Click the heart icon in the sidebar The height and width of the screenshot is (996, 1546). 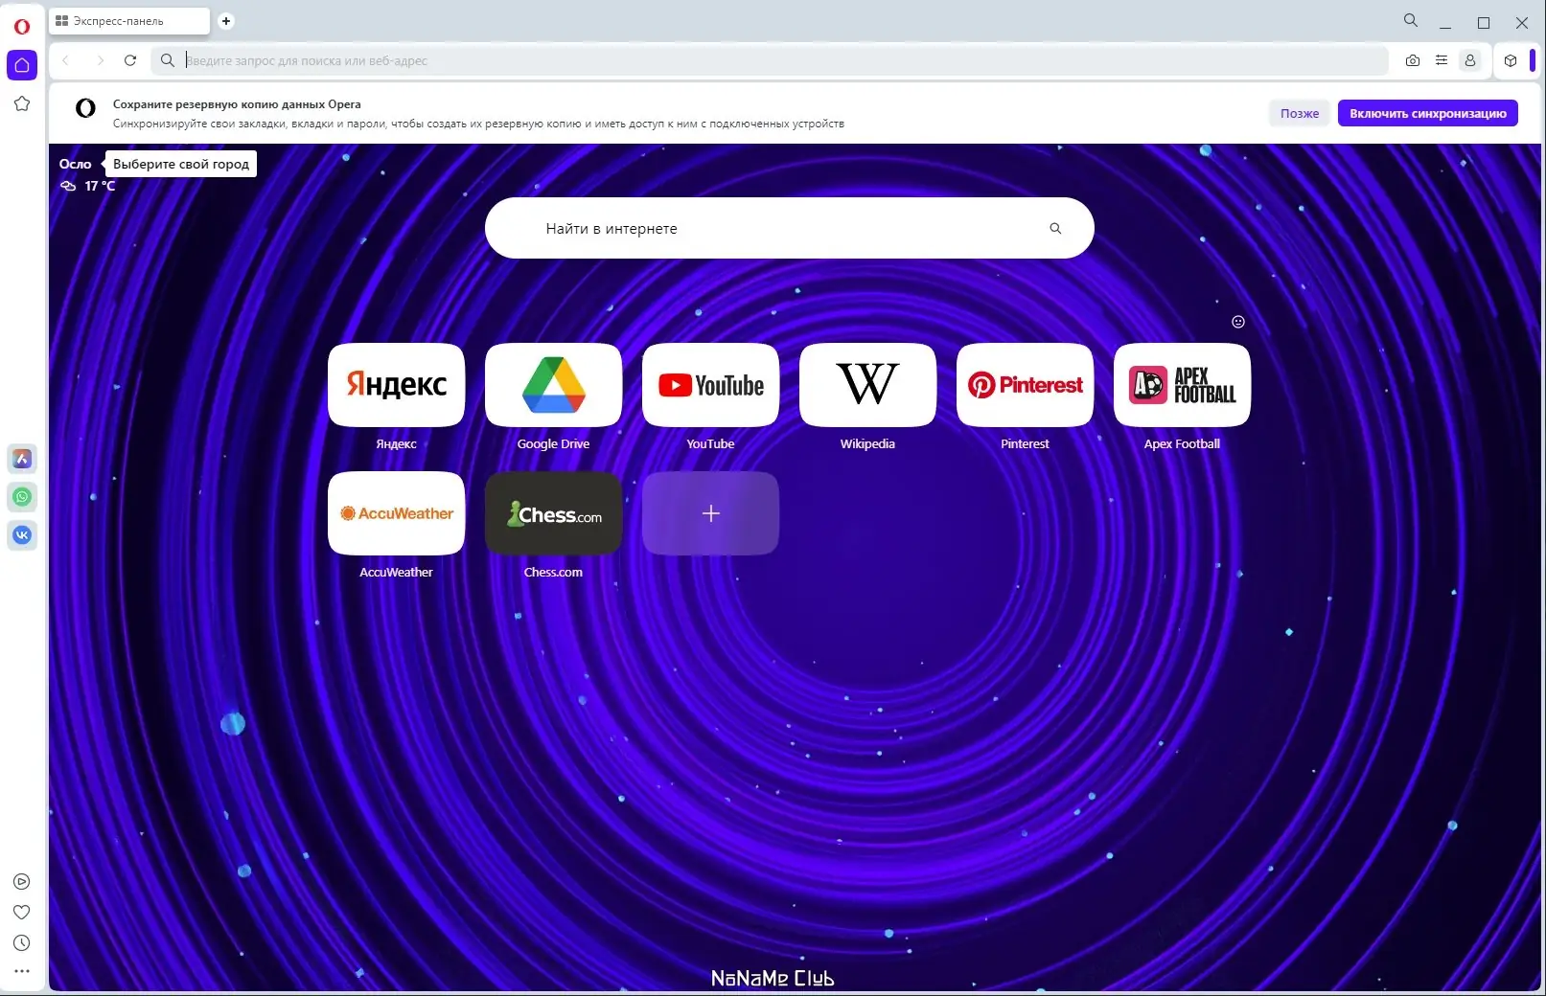pos(22,913)
